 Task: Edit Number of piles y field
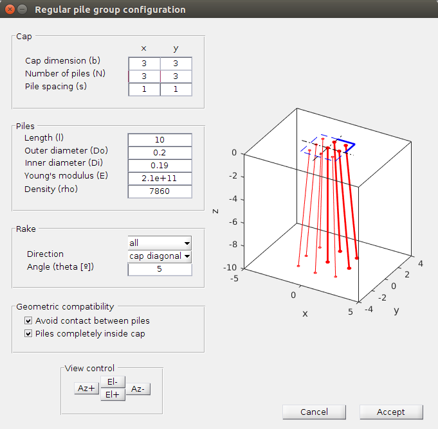[176, 76]
